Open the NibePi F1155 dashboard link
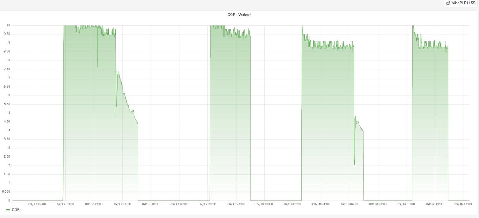 point(461,3)
